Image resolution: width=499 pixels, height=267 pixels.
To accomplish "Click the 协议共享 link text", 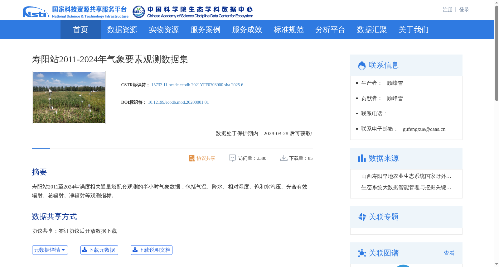I will coord(206,158).
